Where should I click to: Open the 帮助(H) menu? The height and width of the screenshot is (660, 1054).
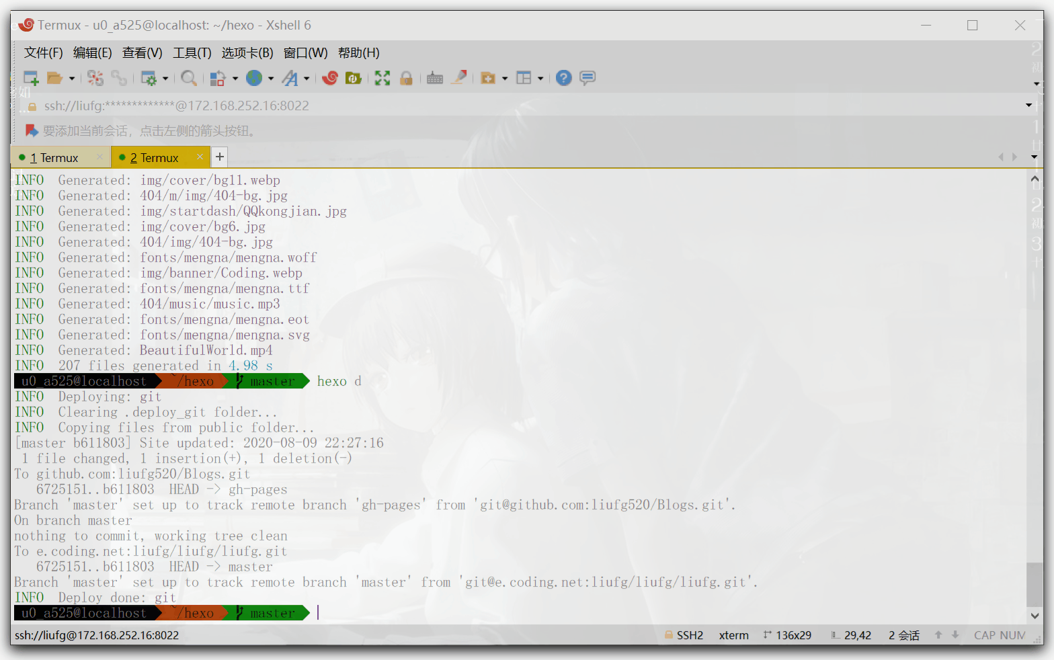359,52
